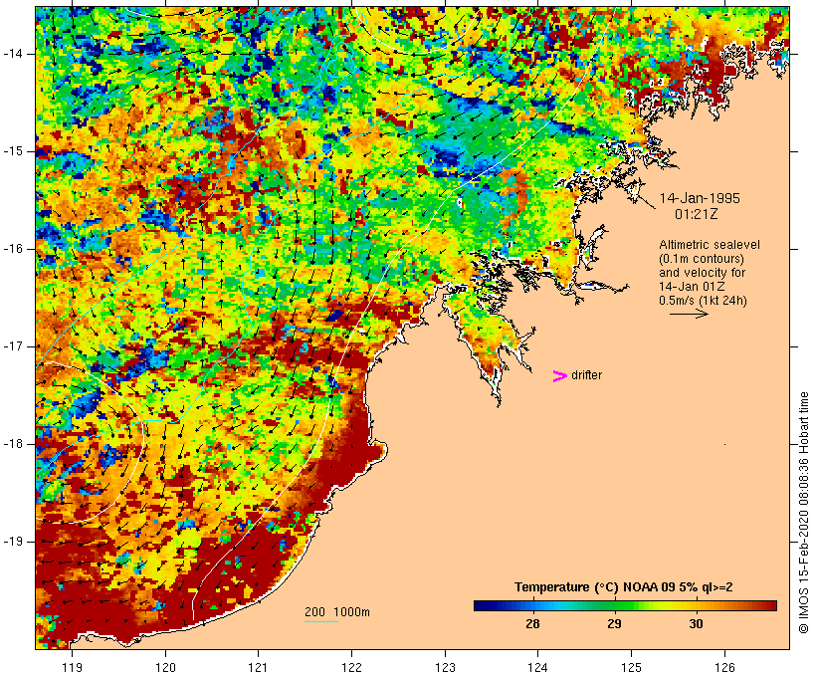Click latitude axis label -14
Screen dimensions: 816x677
13,54
